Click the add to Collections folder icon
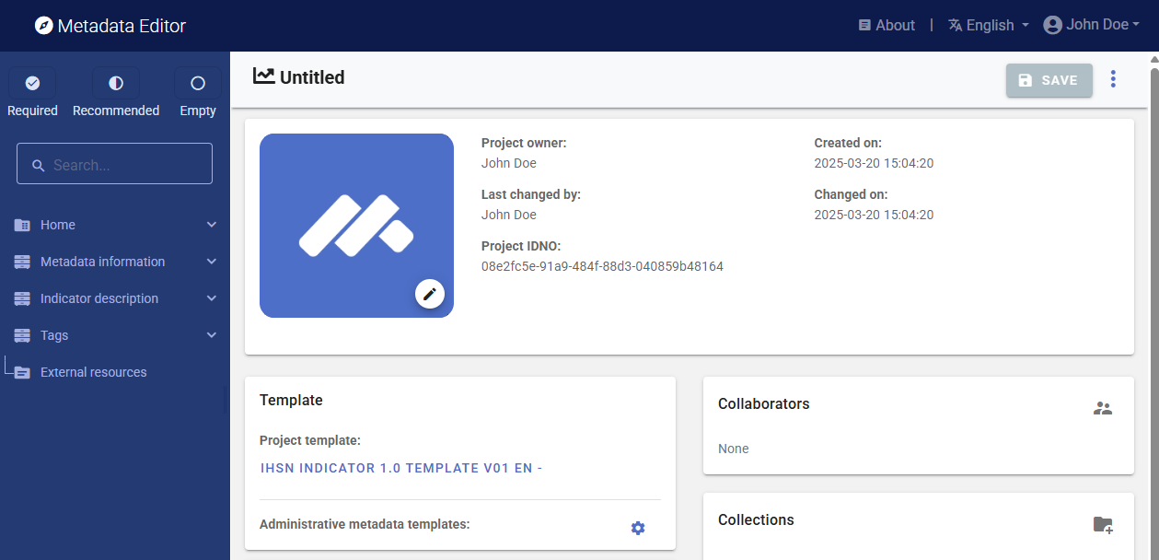Viewport: 1159px width, 560px height. tap(1102, 525)
